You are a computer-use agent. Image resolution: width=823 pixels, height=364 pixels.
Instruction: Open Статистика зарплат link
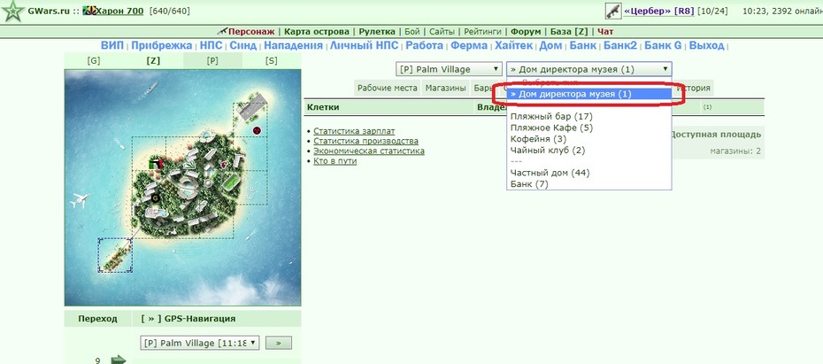pyautogui.click(x=354, y=131)
